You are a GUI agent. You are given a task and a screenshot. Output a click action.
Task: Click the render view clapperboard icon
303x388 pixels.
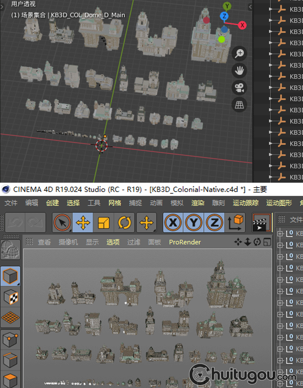[260, 223]
